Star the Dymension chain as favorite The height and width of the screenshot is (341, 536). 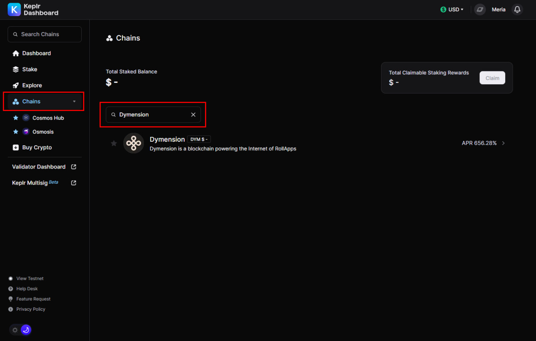point(114,143)
